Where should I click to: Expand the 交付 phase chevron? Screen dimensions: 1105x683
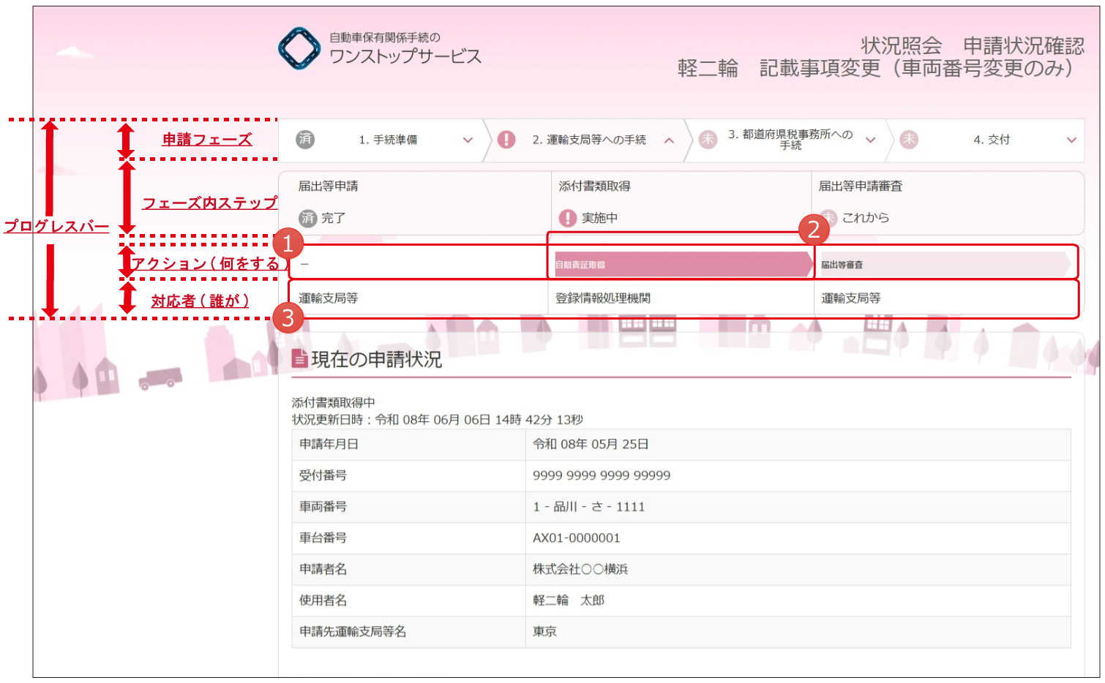[1071, 140]
